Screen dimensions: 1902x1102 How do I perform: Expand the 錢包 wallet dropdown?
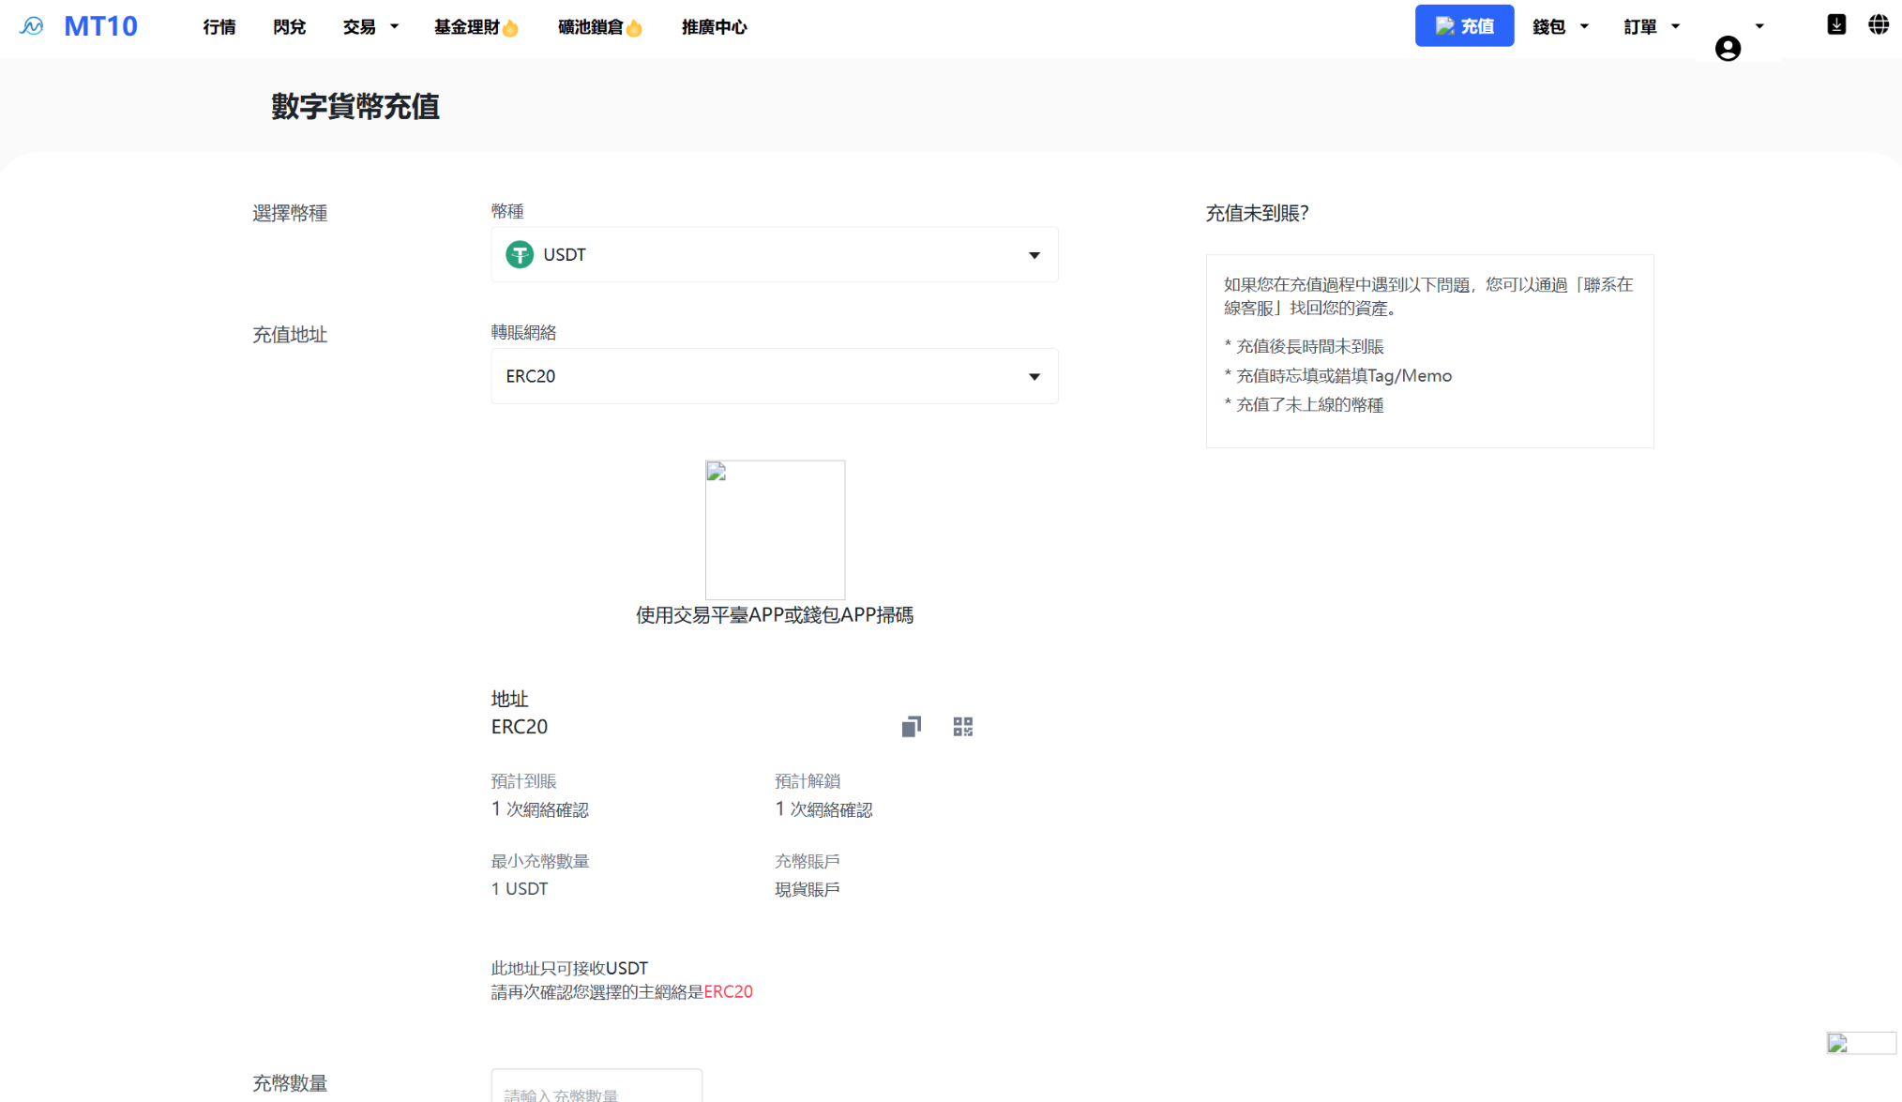click(x=1561, y=27)
